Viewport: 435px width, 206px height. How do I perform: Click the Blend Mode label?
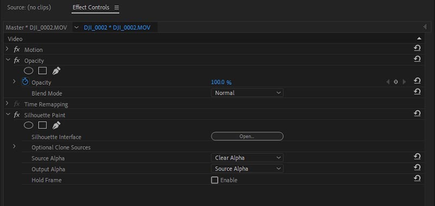tap(47, 93)
